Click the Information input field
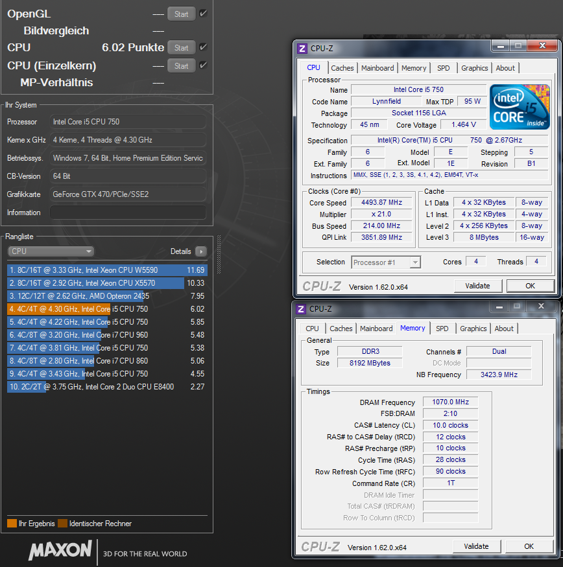563x567 pixels. (x=128, y=213)
